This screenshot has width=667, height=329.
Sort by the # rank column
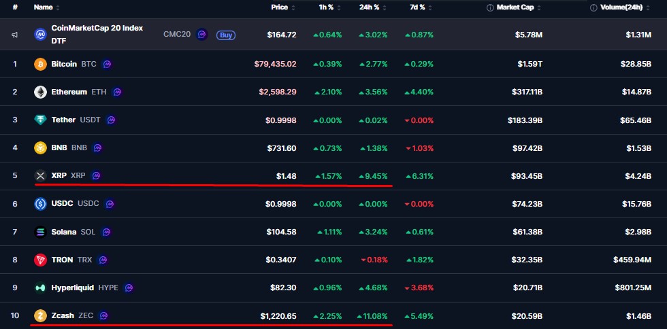tap(15, 7)
